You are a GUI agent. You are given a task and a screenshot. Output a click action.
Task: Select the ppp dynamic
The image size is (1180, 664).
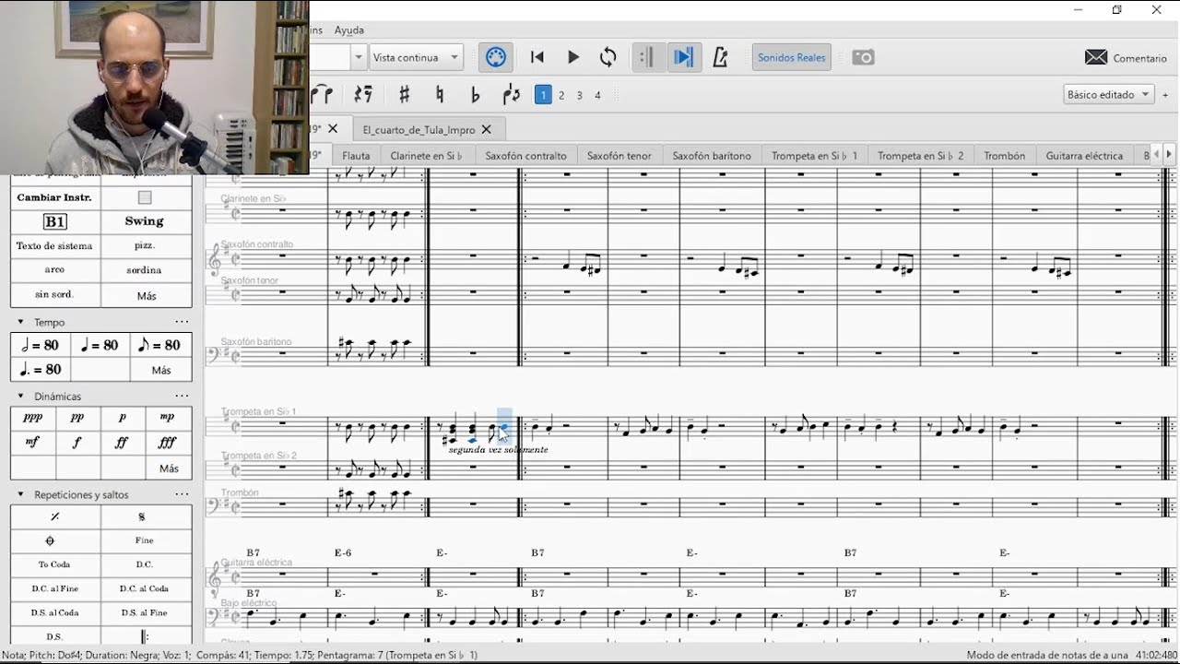(32, 418)
